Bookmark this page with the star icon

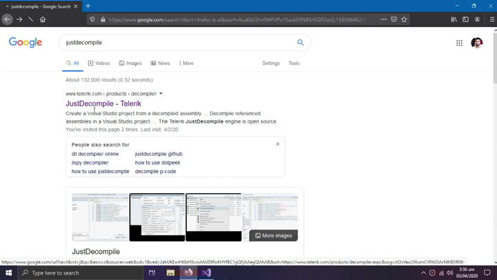[x=404, y=19]
